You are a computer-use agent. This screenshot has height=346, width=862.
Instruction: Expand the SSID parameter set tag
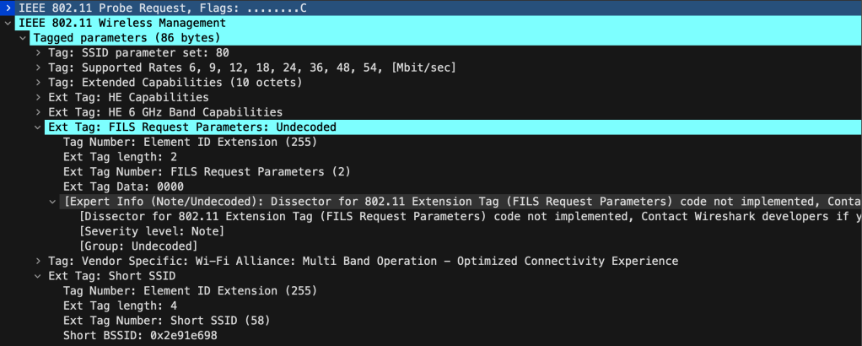(38, 52)
